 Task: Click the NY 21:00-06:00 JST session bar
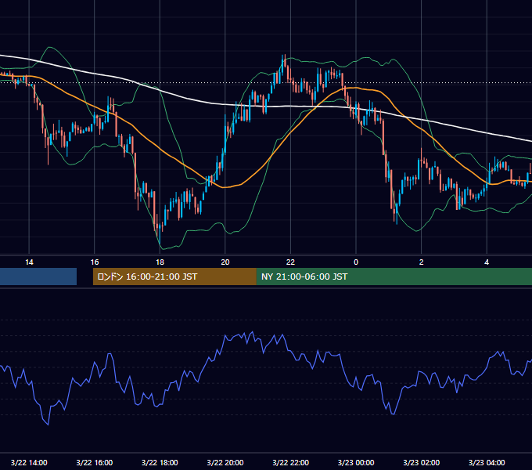coord(394,277)
